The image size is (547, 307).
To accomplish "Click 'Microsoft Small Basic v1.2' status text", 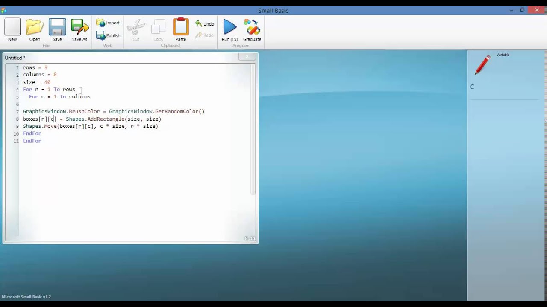I will (26, 297).
